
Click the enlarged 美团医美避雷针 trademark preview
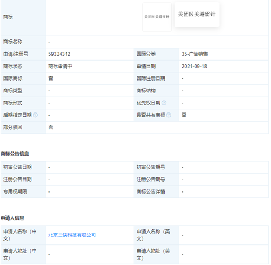(197, 15)
